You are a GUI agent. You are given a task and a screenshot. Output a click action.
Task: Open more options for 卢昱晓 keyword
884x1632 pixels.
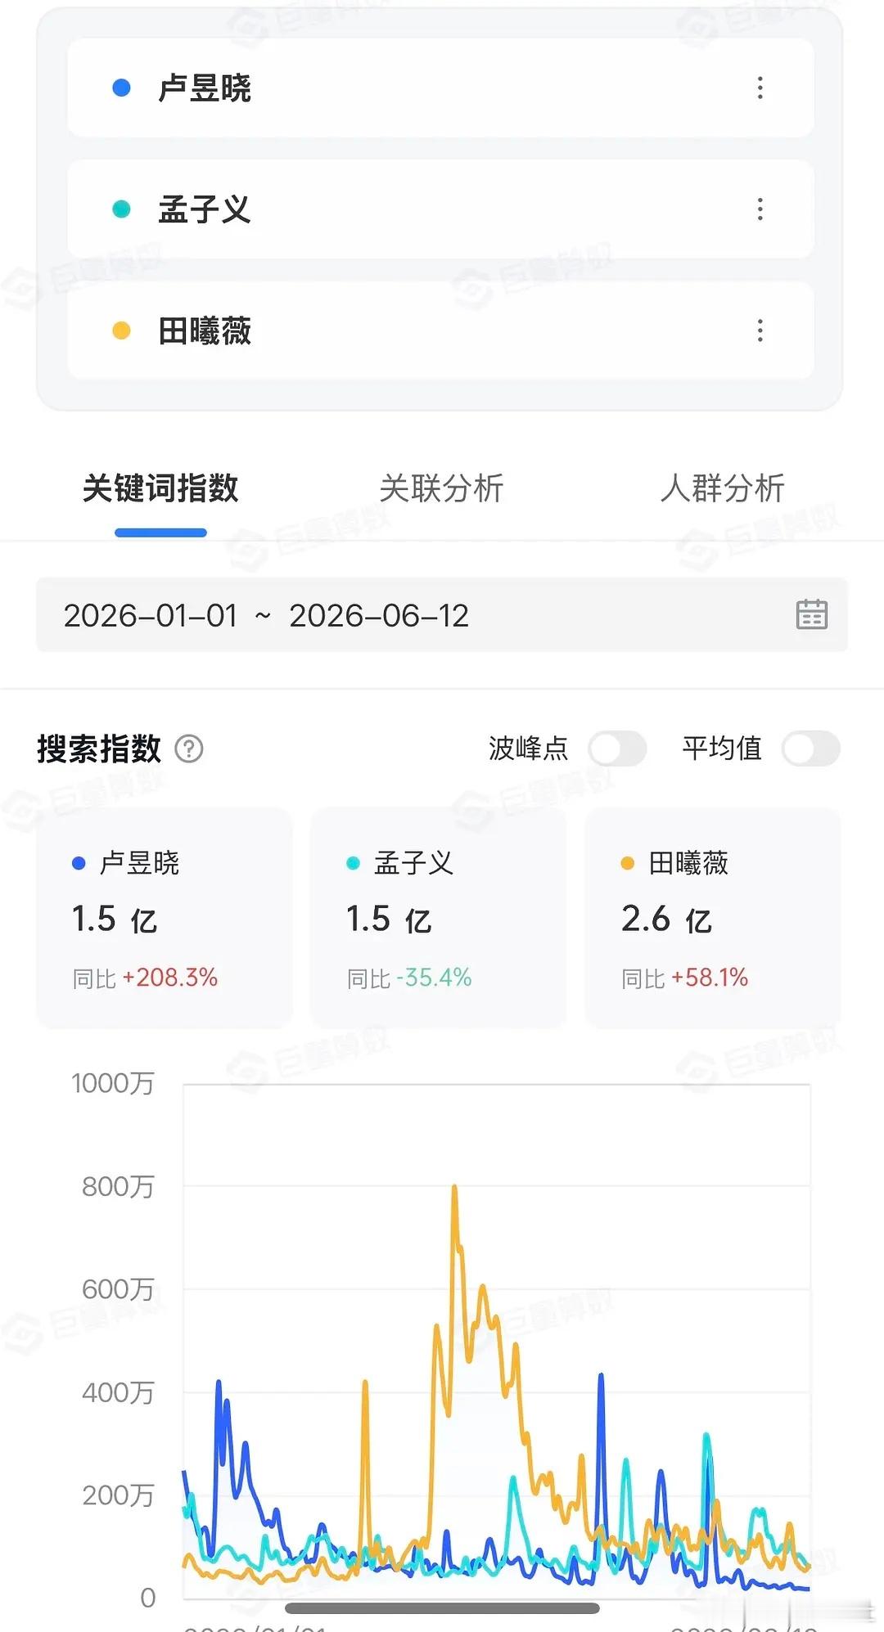click(760, 88)
